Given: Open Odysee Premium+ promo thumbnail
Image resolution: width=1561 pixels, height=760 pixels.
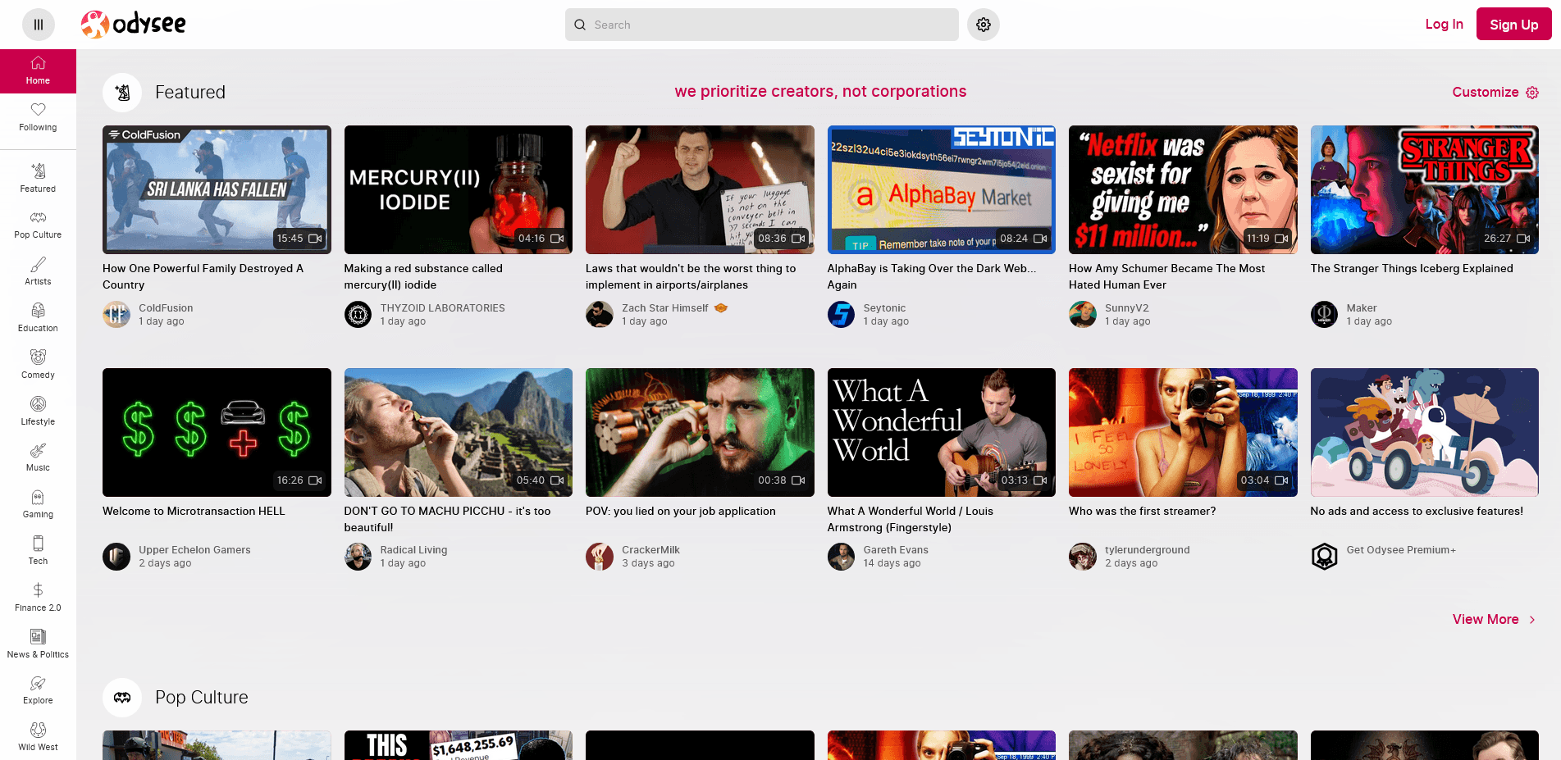Looking at the screenshot, I should [x=1424, y=432].
